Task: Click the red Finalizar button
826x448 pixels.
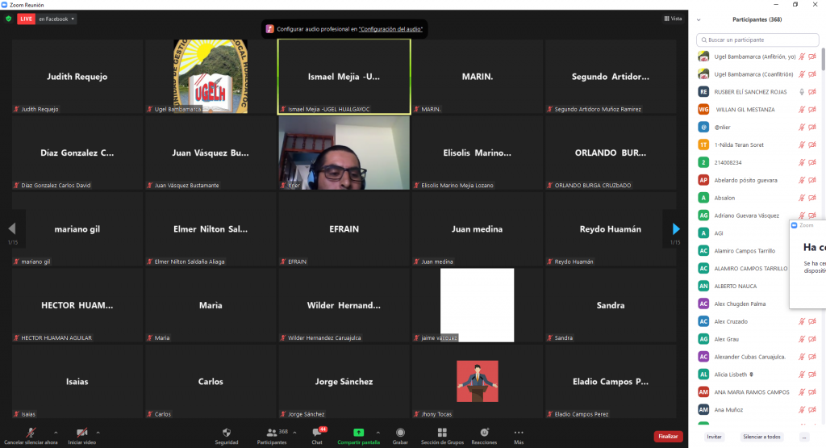Action: [668, 436]
